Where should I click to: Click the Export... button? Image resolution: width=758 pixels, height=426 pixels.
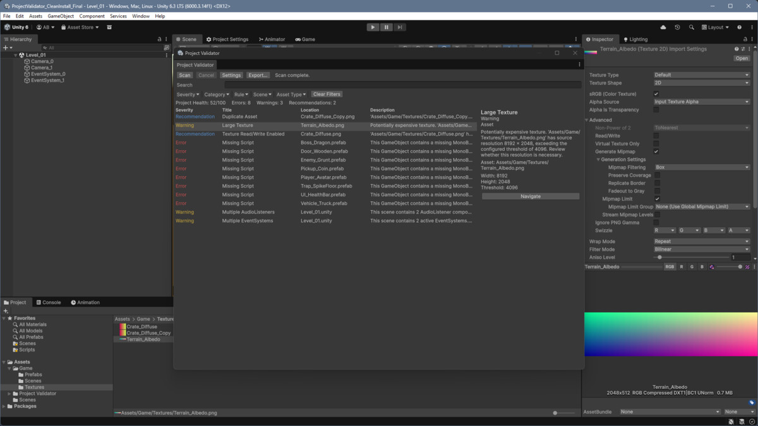258,75
